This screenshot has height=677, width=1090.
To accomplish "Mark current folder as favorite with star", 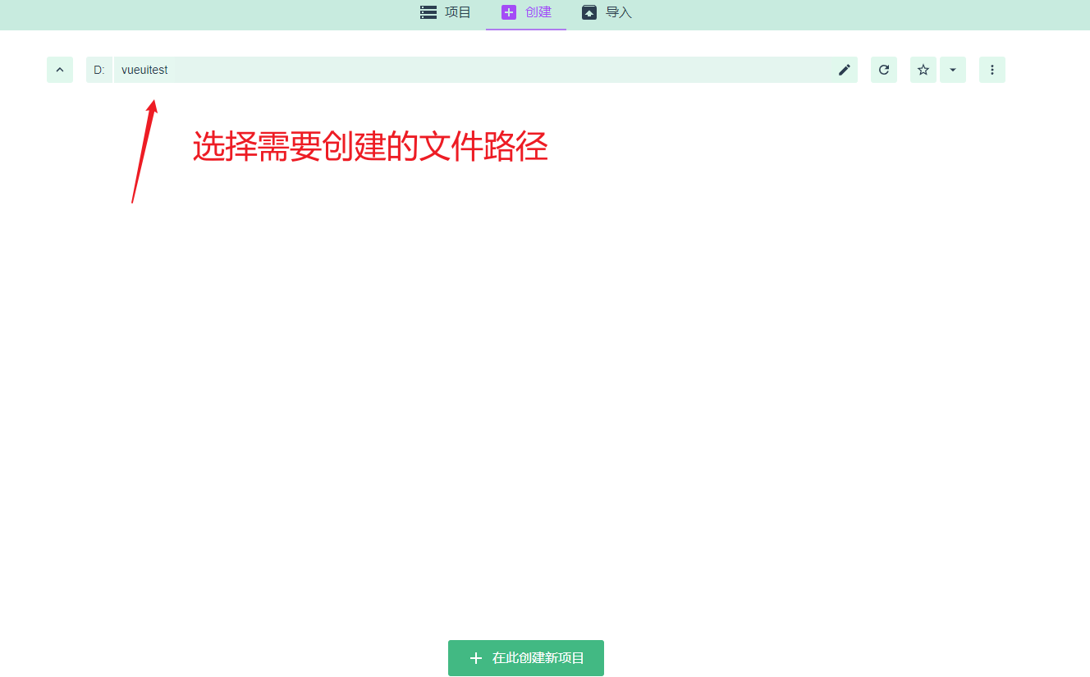I will click(923, 70).
